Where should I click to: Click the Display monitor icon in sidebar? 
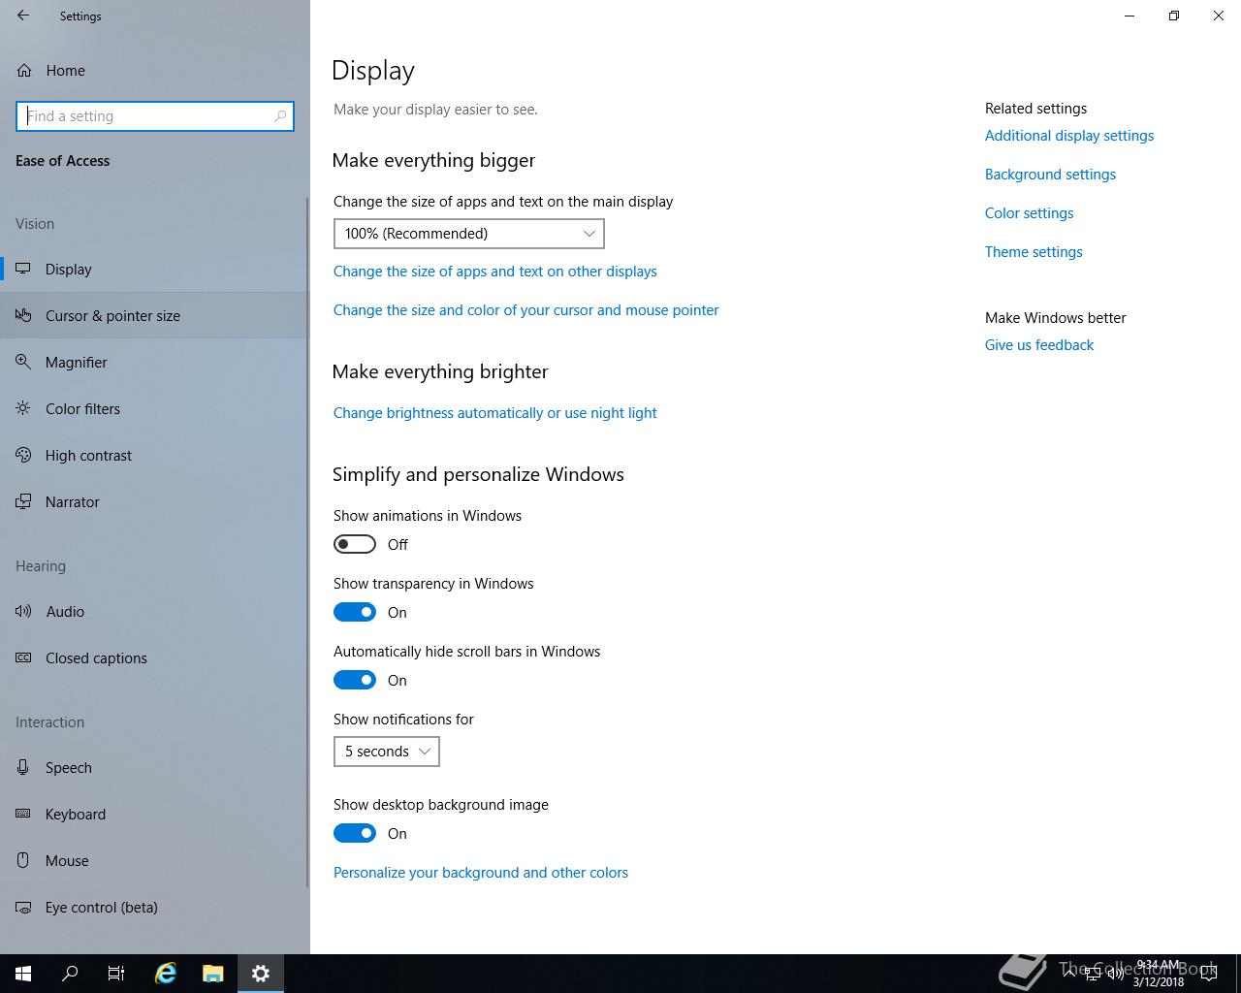(23, 269)
